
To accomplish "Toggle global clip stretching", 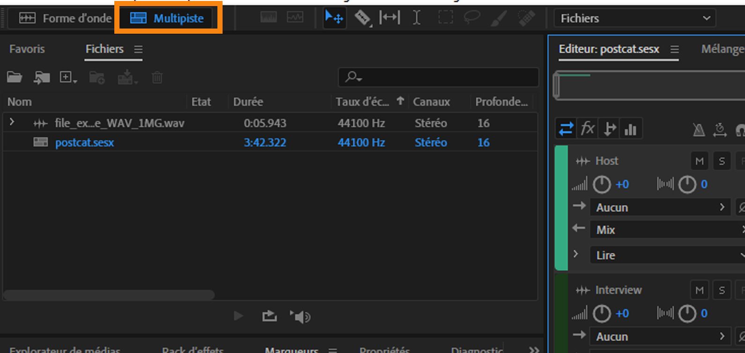I will (720, 129).
